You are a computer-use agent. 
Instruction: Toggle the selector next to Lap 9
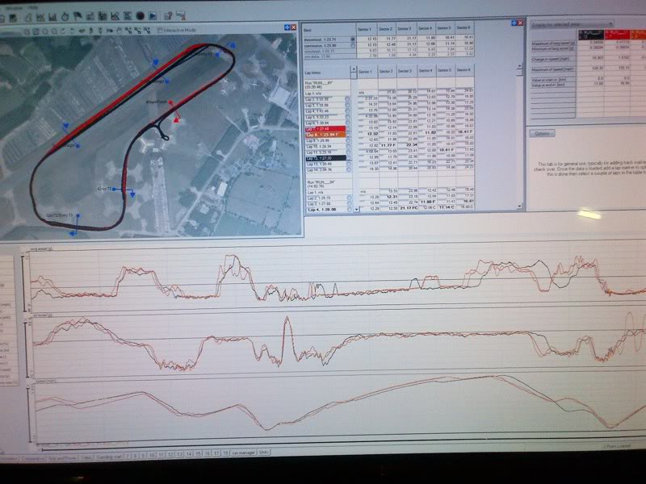(x=347, y=140)
